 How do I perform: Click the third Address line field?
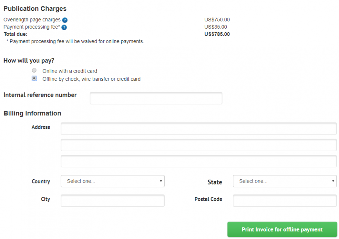click(199, 161)
